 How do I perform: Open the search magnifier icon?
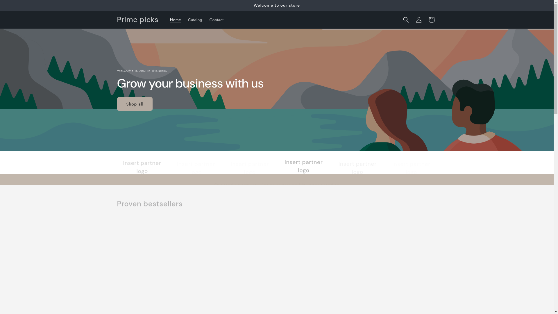click(406, 20)
